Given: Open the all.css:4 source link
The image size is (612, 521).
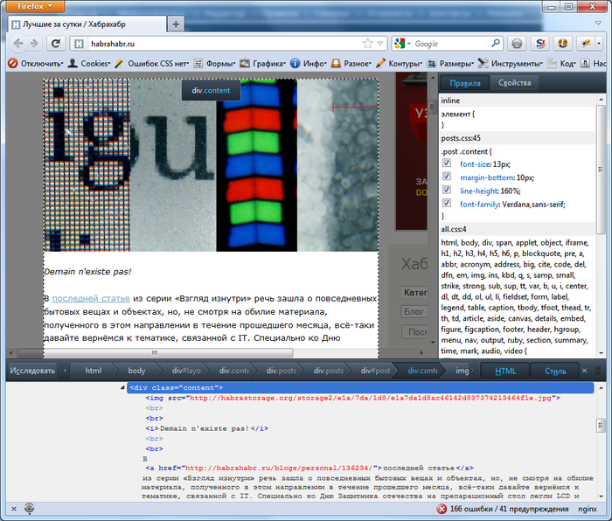Looking at the screenshot, I should (454, 229).
